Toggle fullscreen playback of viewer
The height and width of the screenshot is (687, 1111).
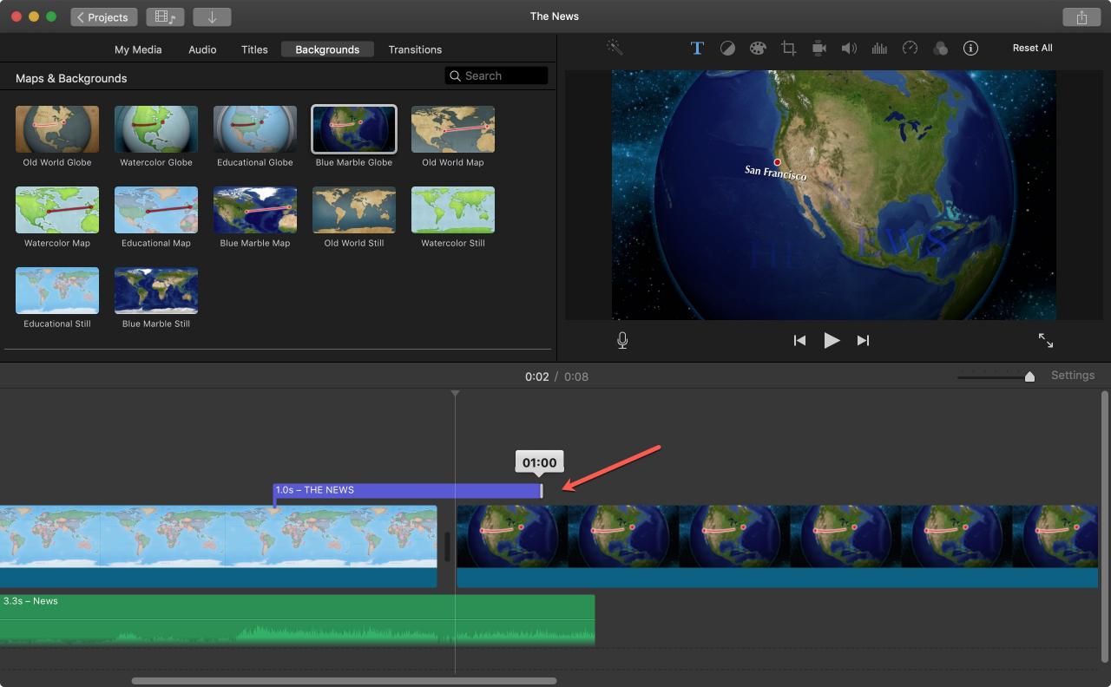[1046, 341]
